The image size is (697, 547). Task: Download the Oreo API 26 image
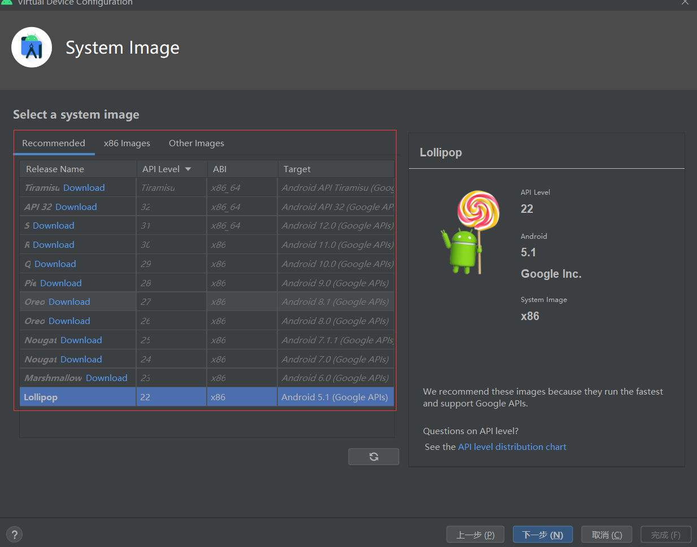click(x=69, y=321)
